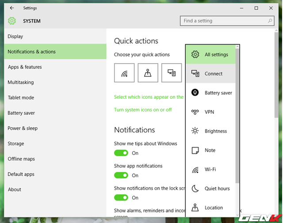Open Default apps settings
Image resolution: width=283 pixels, height=223 pixels.
[x=55, y=174]
